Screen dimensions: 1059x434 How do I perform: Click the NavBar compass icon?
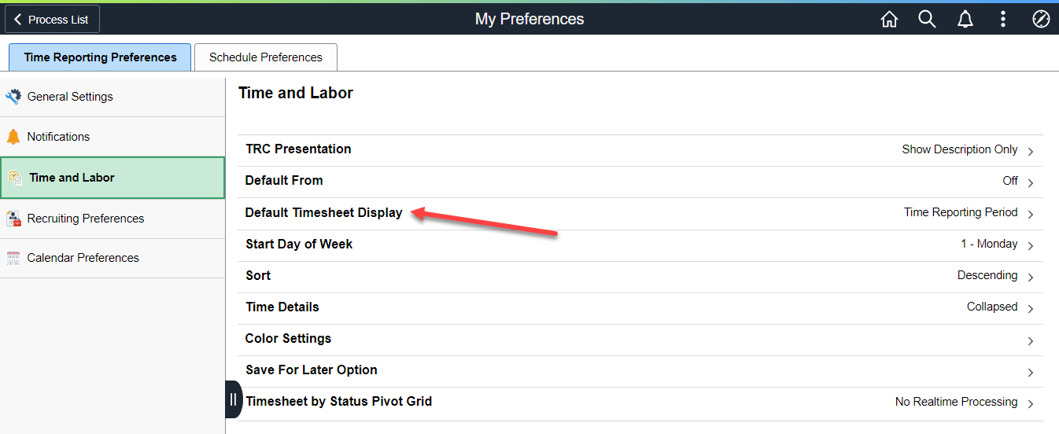(1041, 20)
